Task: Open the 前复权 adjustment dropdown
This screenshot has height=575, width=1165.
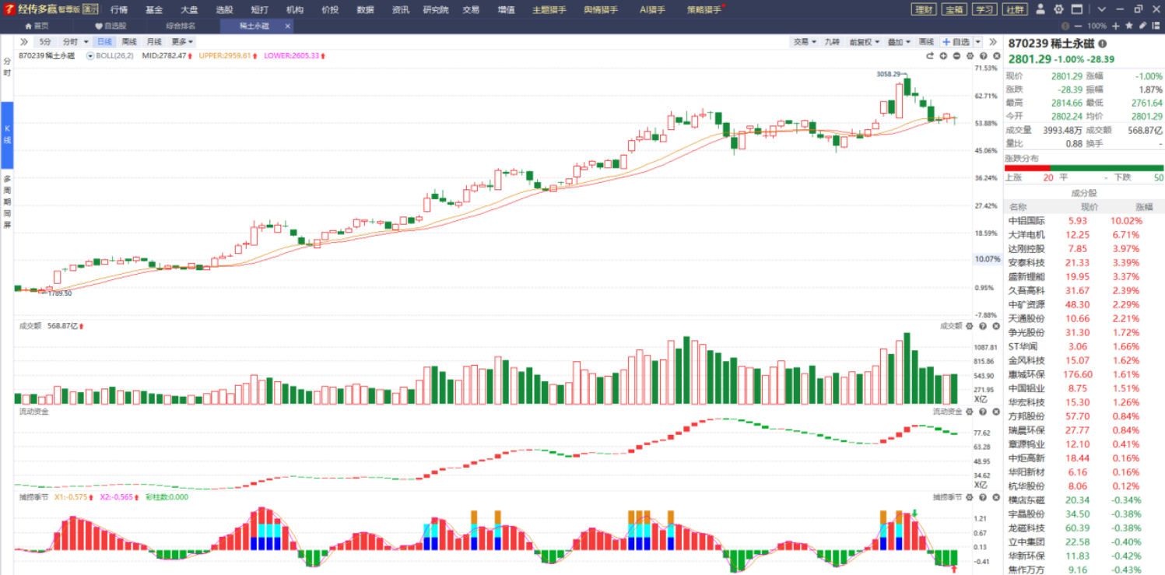Action: pos(863,42)
